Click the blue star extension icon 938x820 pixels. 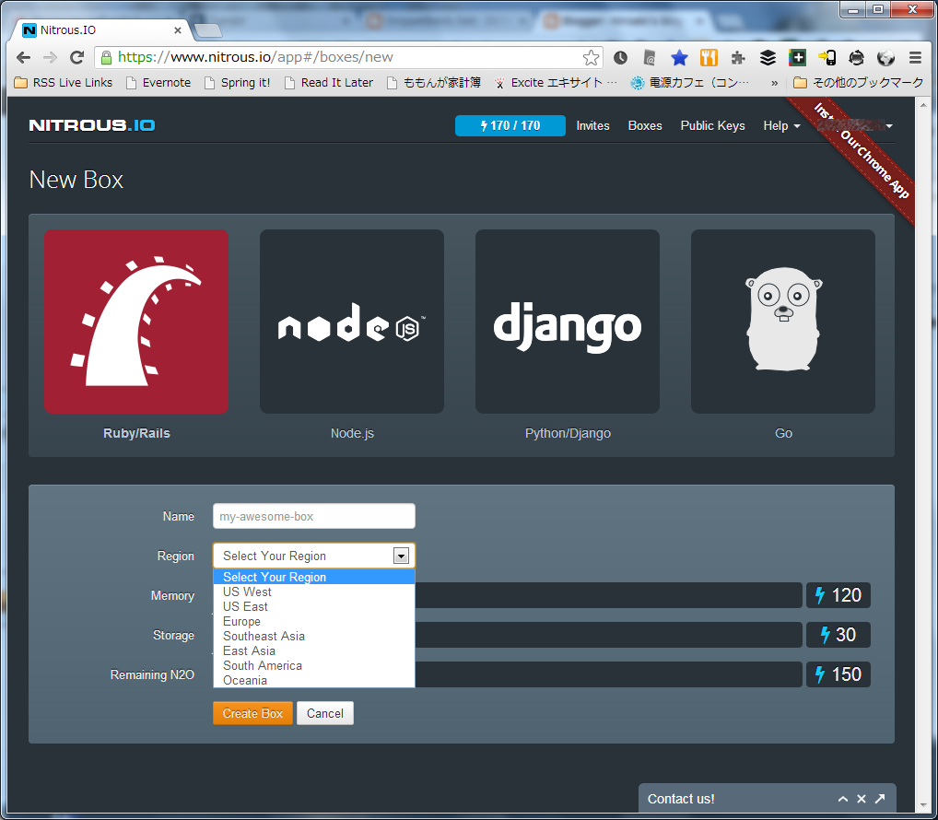tap(679, 57)
